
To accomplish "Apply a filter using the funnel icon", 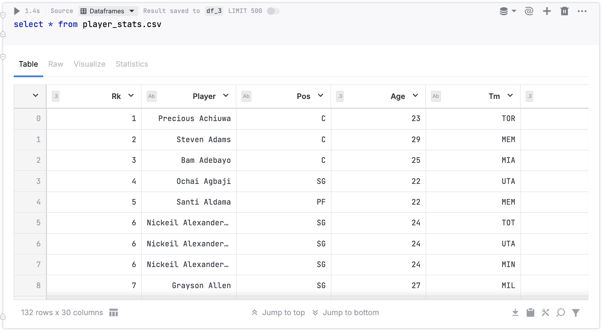I will (x=576, y=312).
